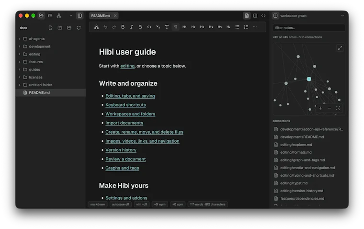Close the README.md tab
Viewport: 364px width, 229px height.
point(115,15)
